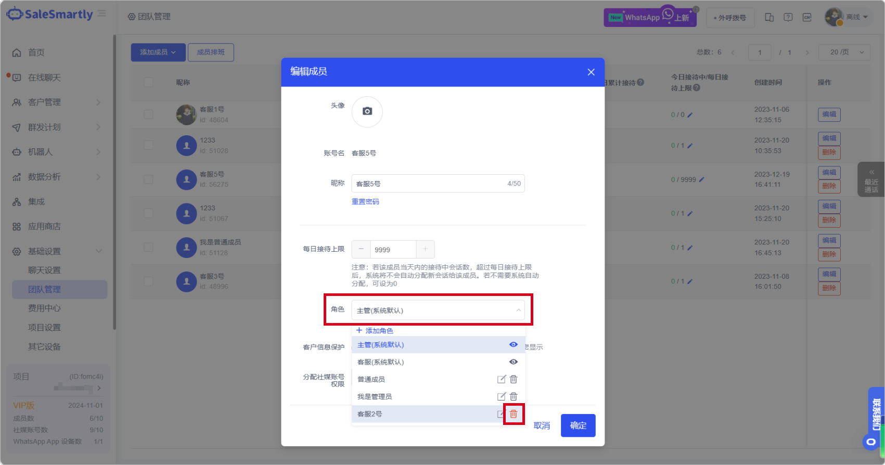Open the 角色 dropdown selector
The height and width of the screenshot is (465, 885).
click(438, 311)
